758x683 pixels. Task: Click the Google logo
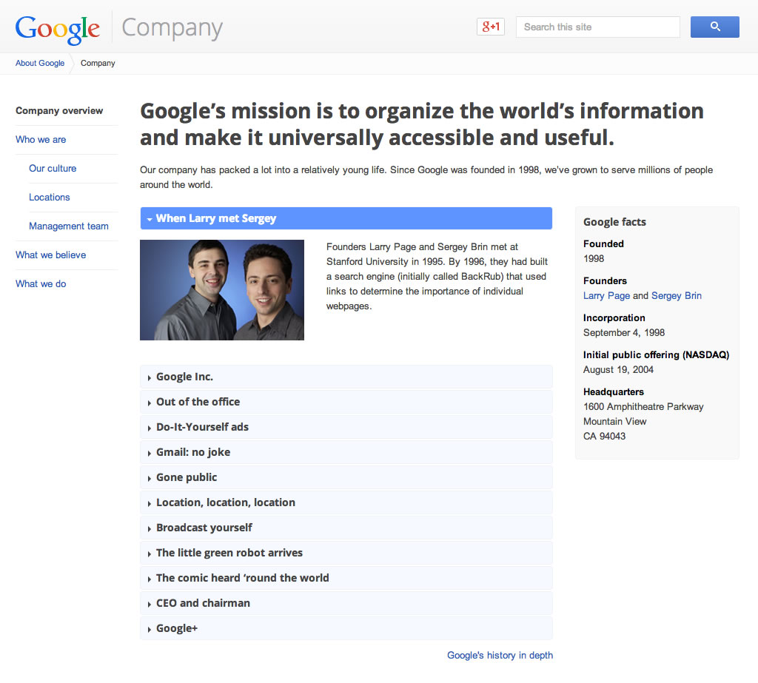(58, 29)
